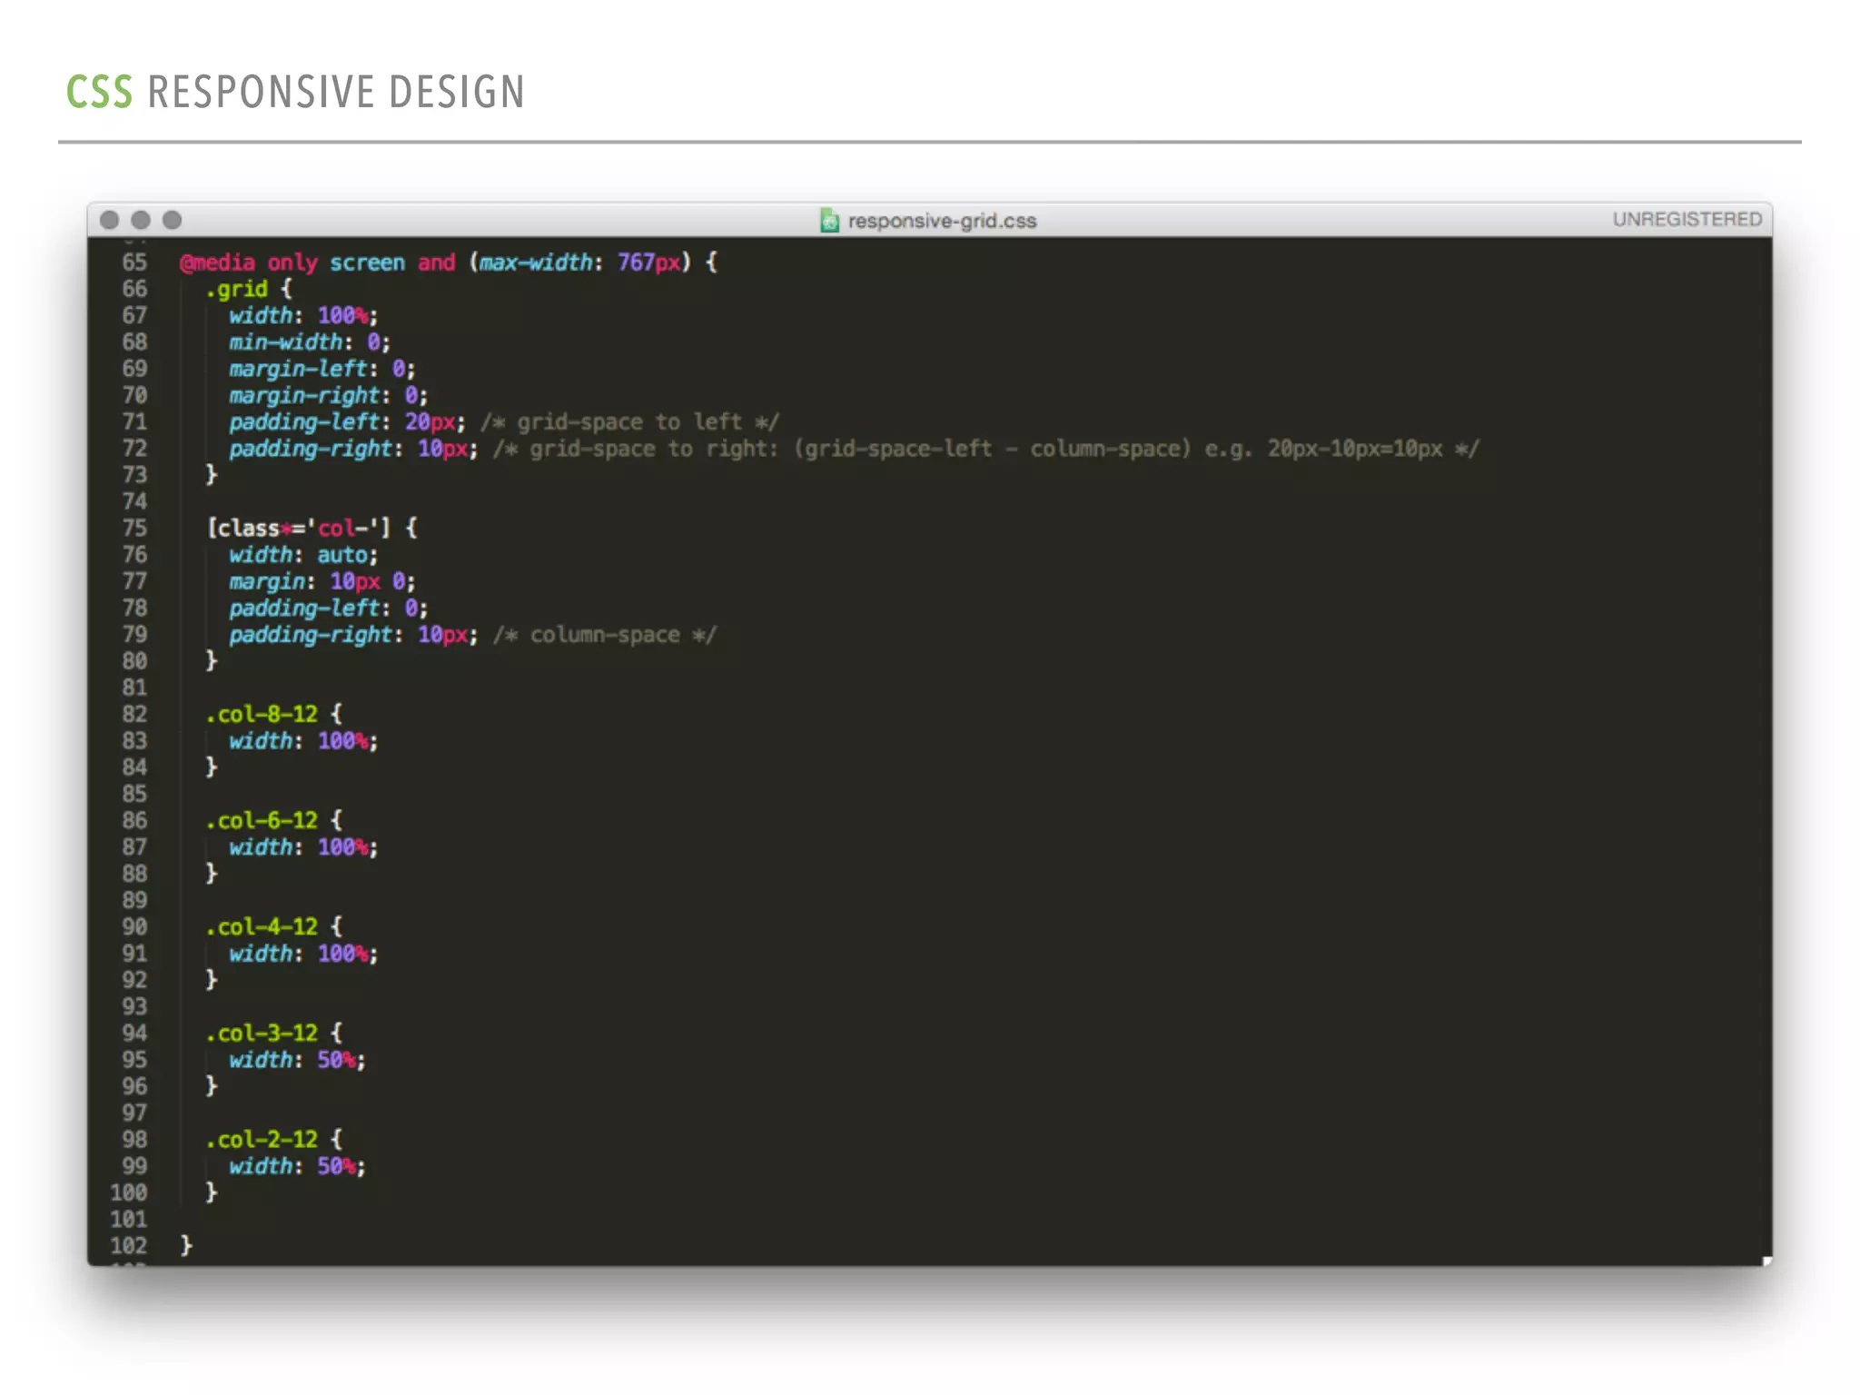Click line number 102 in the gutter
Viewport: 1860px width, 1395px height.
pos(129,1246)
